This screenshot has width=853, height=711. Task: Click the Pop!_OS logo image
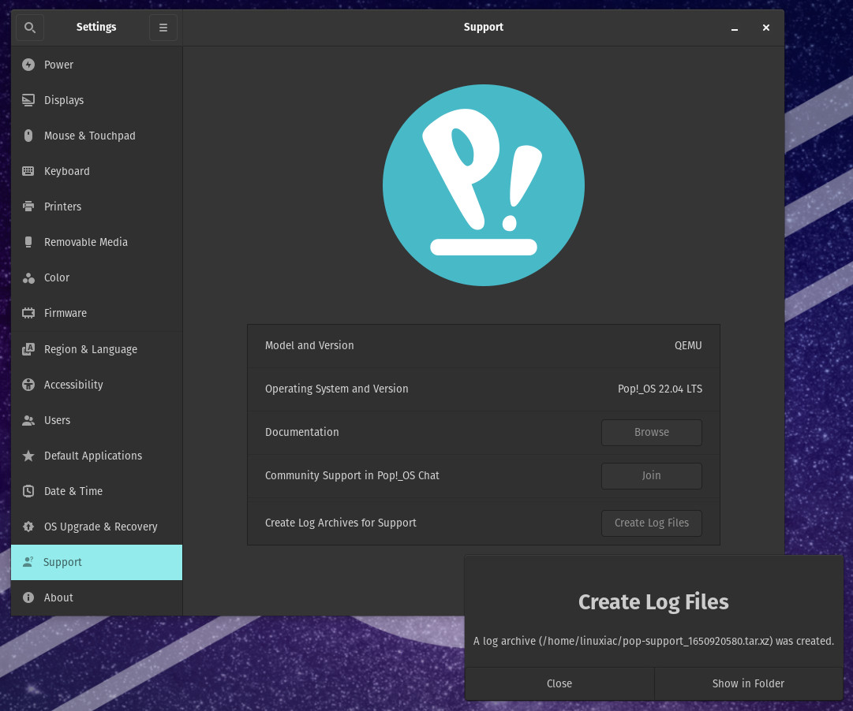click(x=484, y=184)
